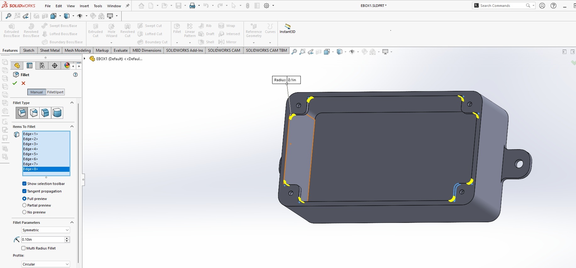Click the Manual mode button
576x268 pixels.
coord(36,92)
